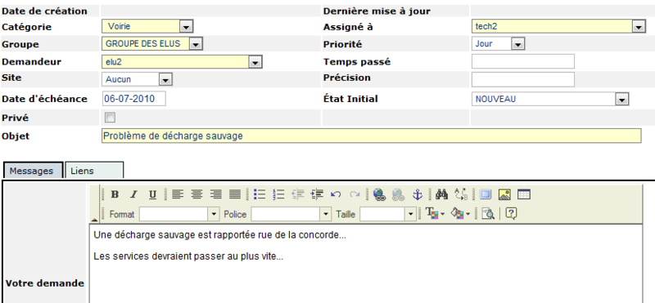Click the Date d'échéance field 06-07-2010
This screenshot has width=655, height=303.
tap(133, 99)
